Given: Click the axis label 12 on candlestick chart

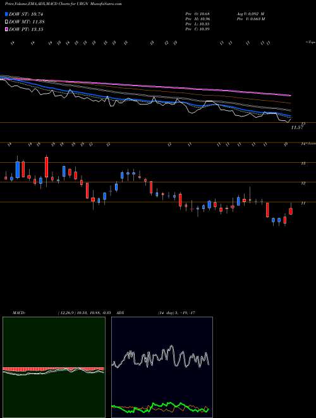Looking at the screenshot, I should [x=303, y=184].
